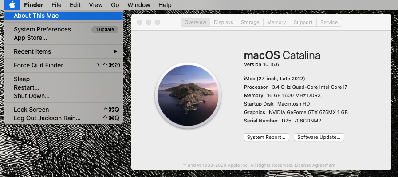
Task: Click the 1 update badge
Action: click(105, 29)
